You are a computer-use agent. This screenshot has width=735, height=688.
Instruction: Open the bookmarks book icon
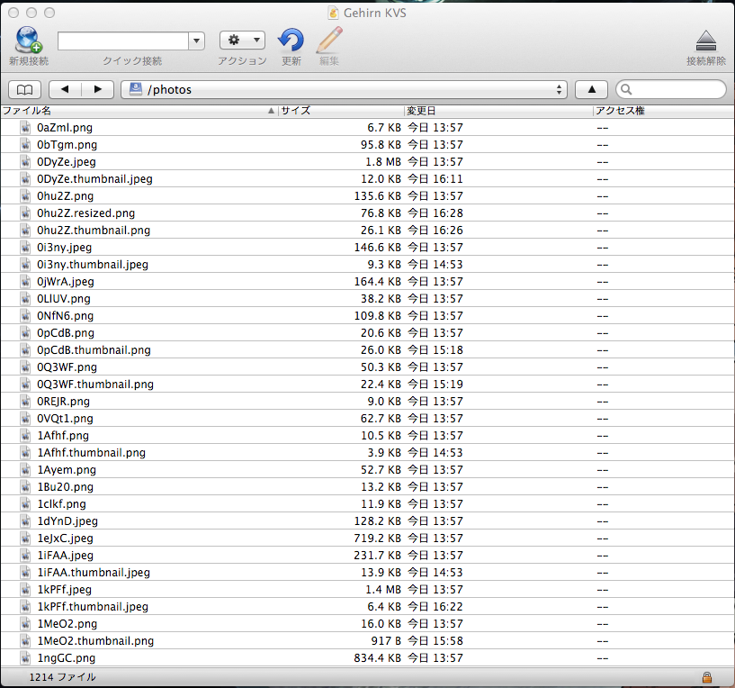[x=25, y=89]
